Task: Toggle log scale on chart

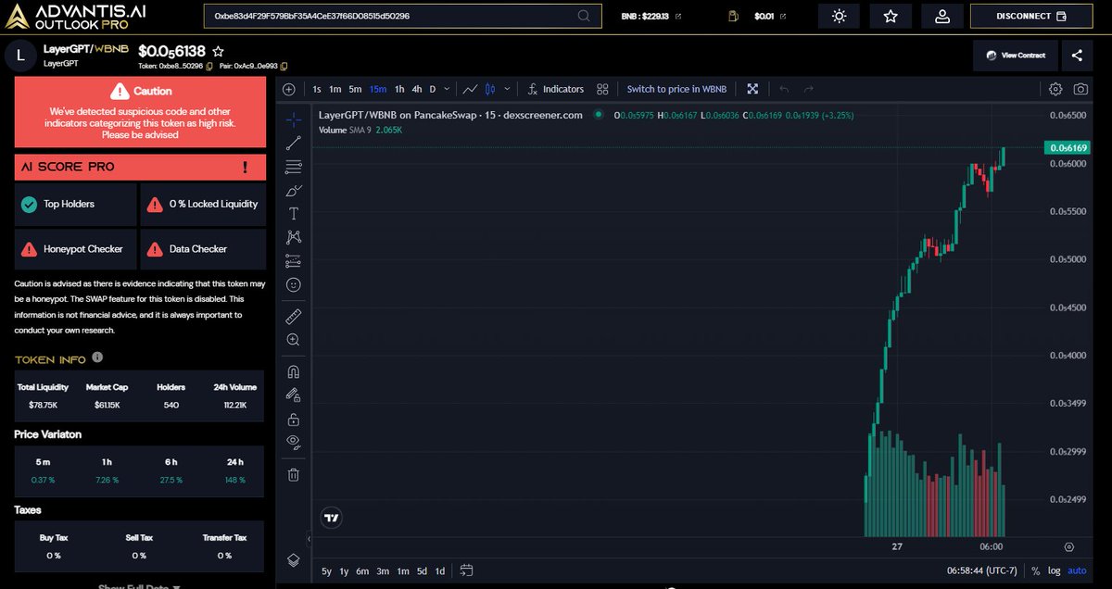Action: click(x=1055, y=570)
